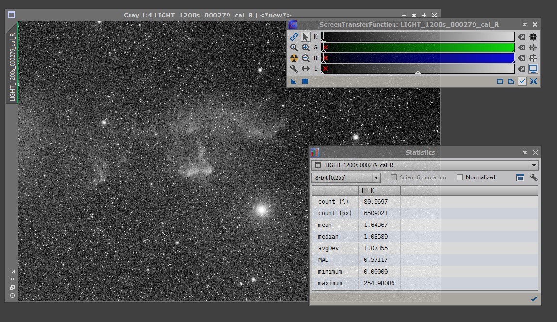The image size is (557, 322).
Task: Reset the K channel with its clear arrow
Action: click(522, 37)
